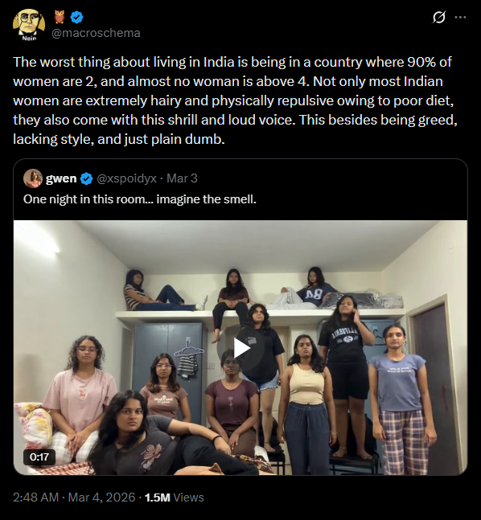Click the Mar 4, 2026 date text
481x520 pixels.
click(x=101, y=497)
